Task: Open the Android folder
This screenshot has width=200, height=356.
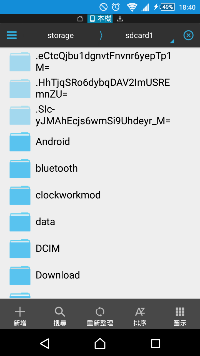Action: pyautogui.click(x=100, y=142)
